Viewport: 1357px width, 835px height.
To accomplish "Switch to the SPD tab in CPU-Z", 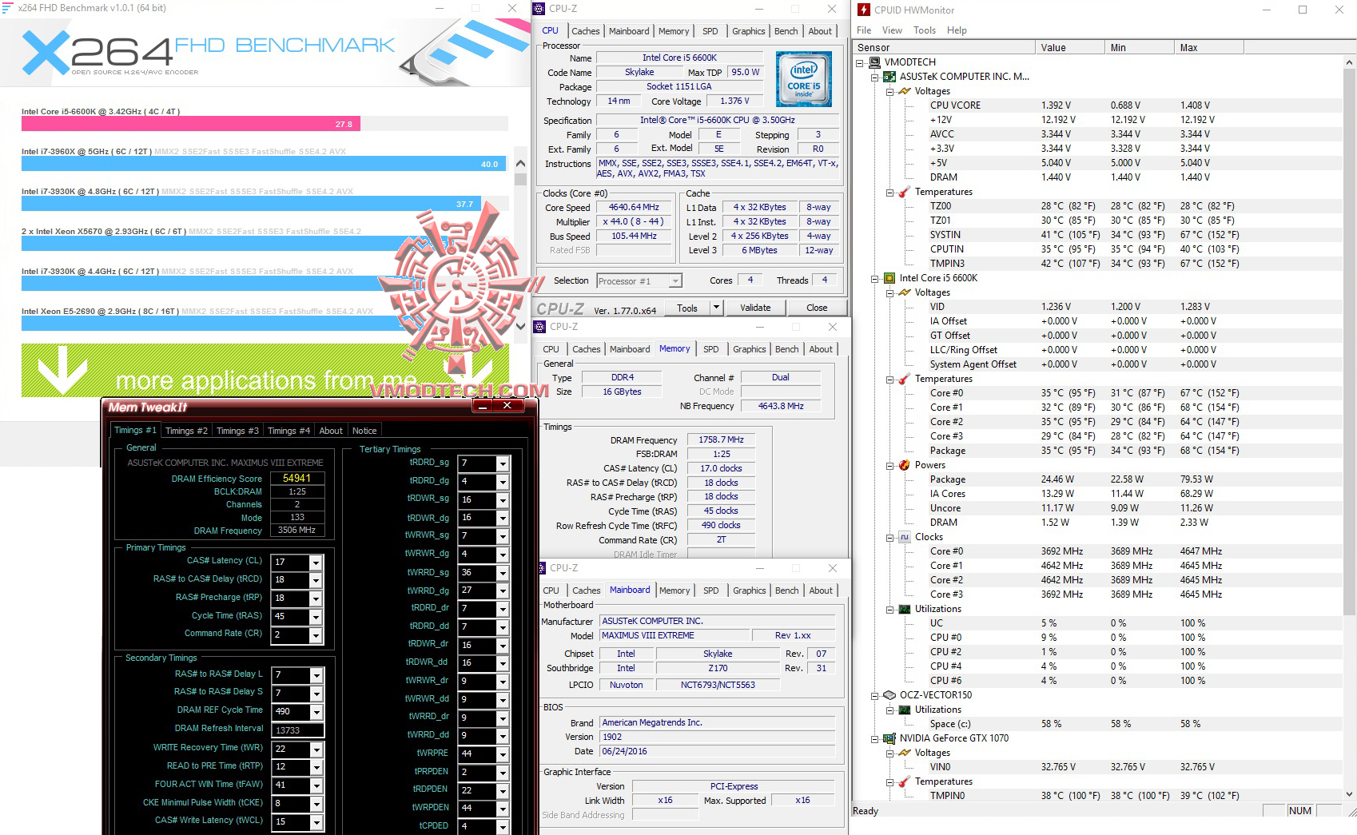I will click(x=710, y=31).
